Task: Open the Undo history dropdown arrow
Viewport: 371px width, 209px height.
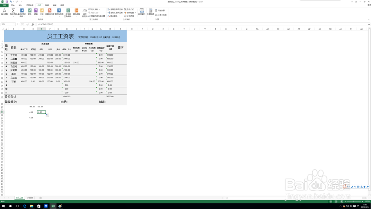Action: point(13,1)
